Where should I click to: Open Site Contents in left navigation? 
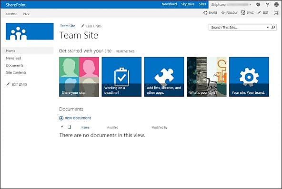coord(16,72)
